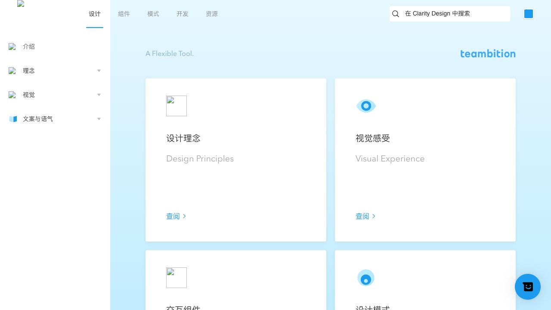The width and height of the screenshot is (551, 310).
Task: Open the smiley chat widget button
Action: tap(527, 287)
